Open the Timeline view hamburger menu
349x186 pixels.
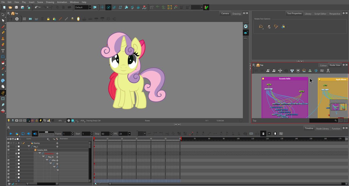point(8,127)
